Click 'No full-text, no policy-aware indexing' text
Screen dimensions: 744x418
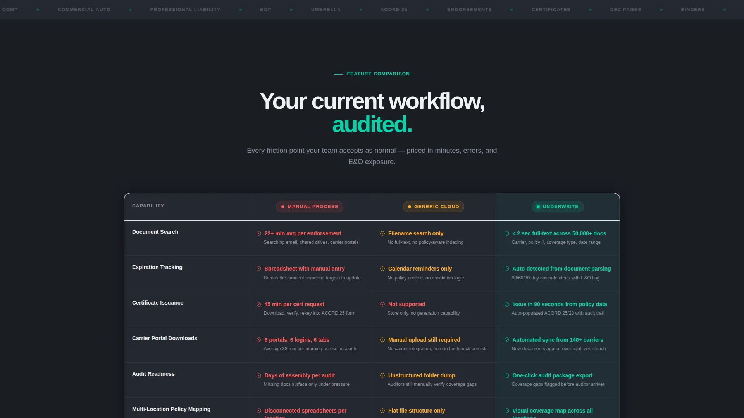click(425, 242)
